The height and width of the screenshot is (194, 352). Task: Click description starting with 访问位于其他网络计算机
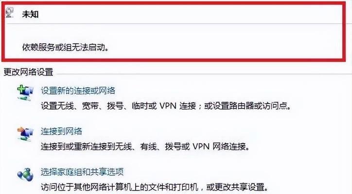(155, 186)
